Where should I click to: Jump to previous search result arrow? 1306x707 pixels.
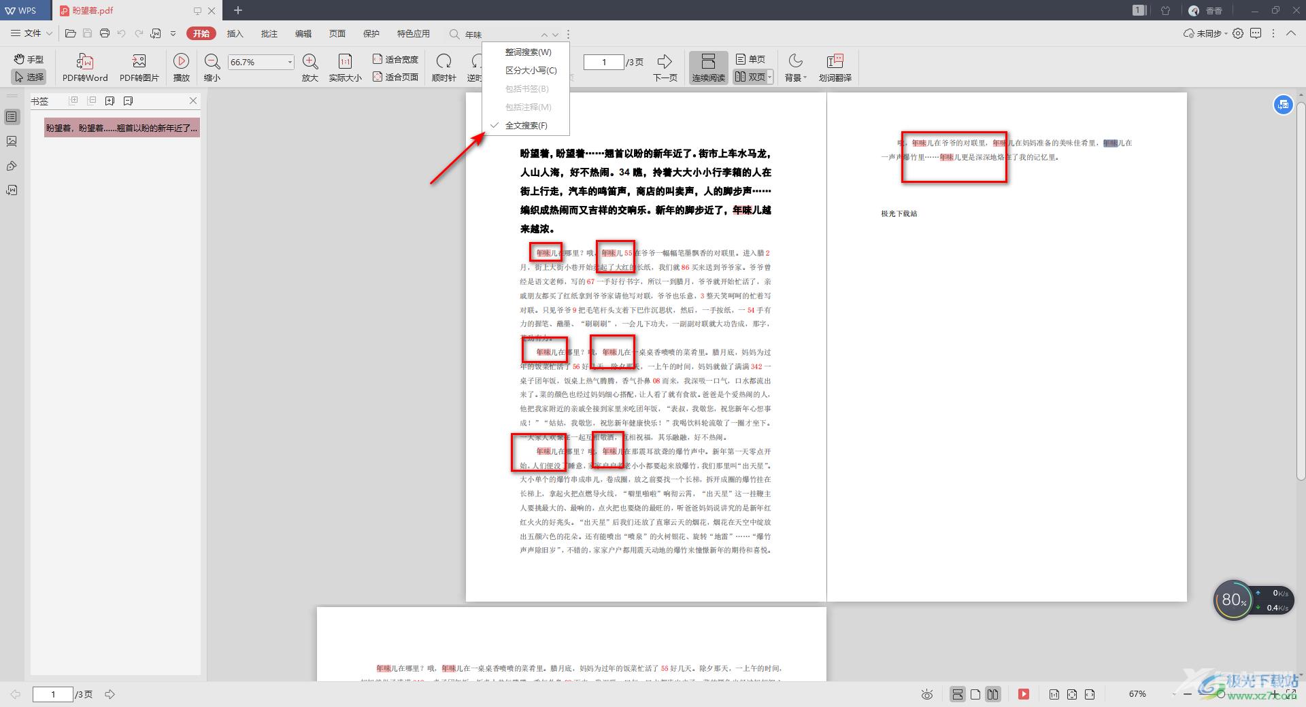[543, 34]
